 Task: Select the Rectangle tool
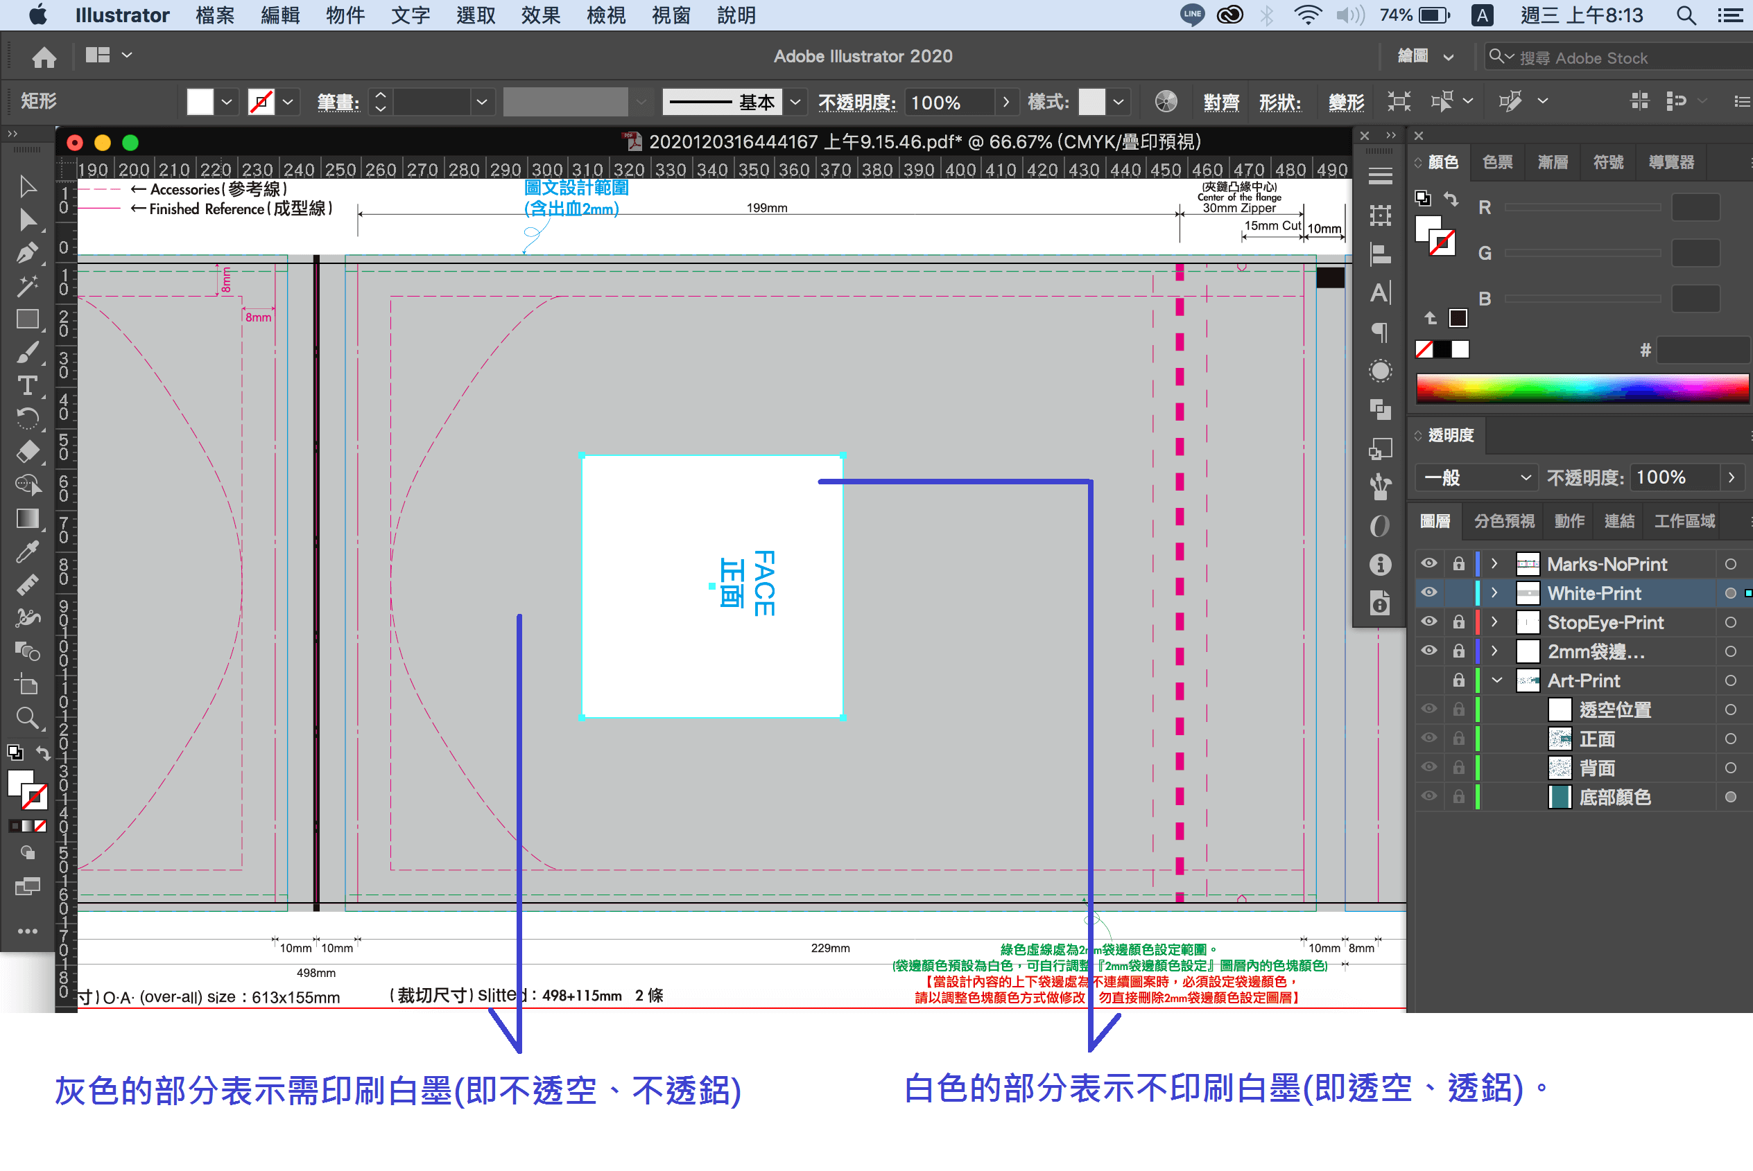coord(28,319)
